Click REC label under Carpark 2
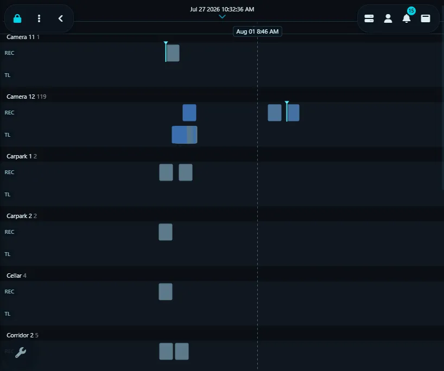Image resolution: width=444 pixels, height=371 pixels. pos(9,232)
